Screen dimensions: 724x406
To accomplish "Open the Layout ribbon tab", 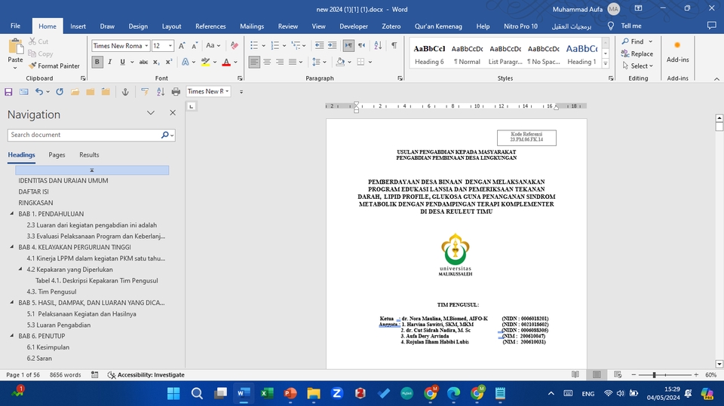I will point(171,26).
